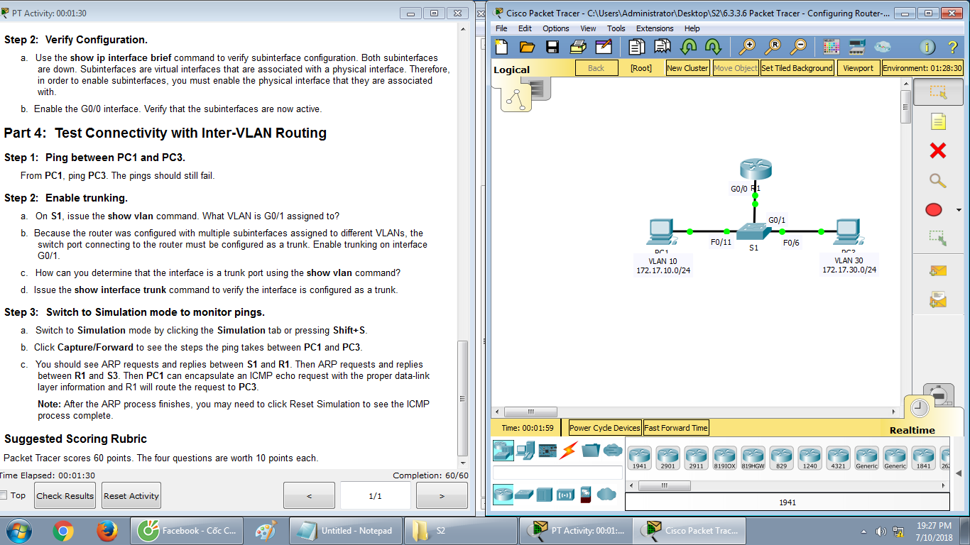
Task: Open a file with the folder icon
Action: tap(527, 47)
